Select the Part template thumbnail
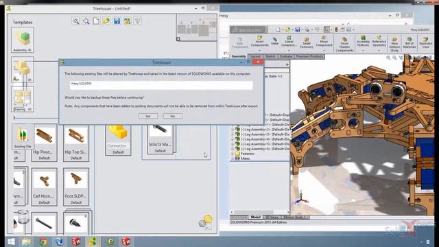Image resolution: width=439 pixels, height=247 pixels. 23,69
